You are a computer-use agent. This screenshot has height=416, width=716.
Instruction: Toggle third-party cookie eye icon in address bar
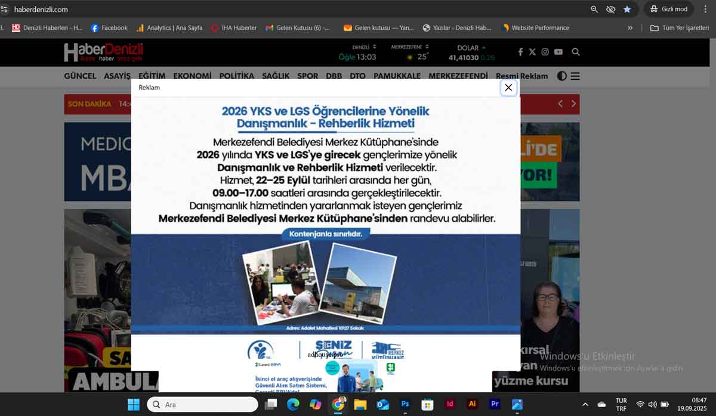click(x=610, y=9)
